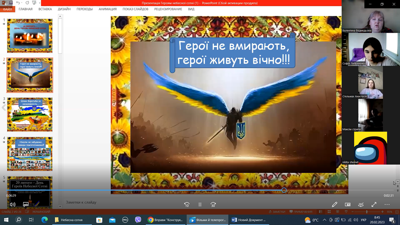Open Task View on the taskbar

coord(31,220)
